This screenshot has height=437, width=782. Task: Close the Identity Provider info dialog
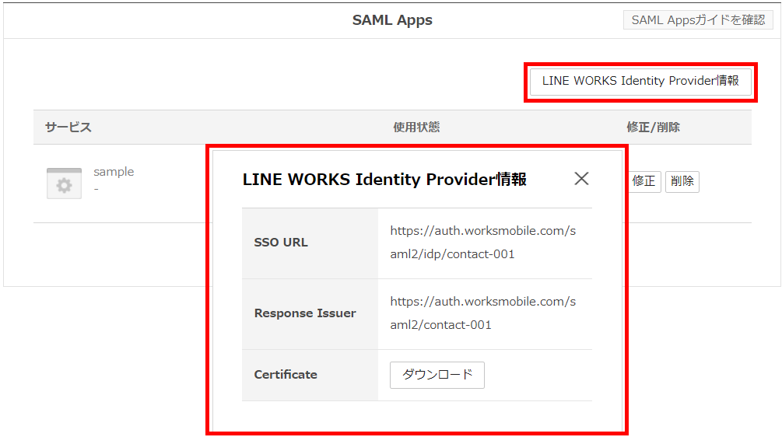tap(581, 178)
